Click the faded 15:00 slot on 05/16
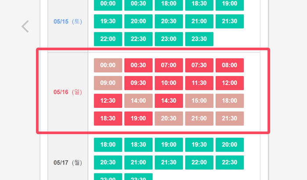The width and height of the screenshot is (307, 180). click(x=199, y=100)
